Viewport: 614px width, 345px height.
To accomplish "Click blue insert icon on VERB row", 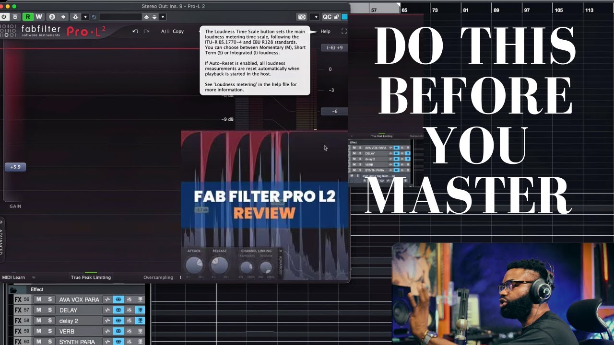I will click(x=118, y=331).
